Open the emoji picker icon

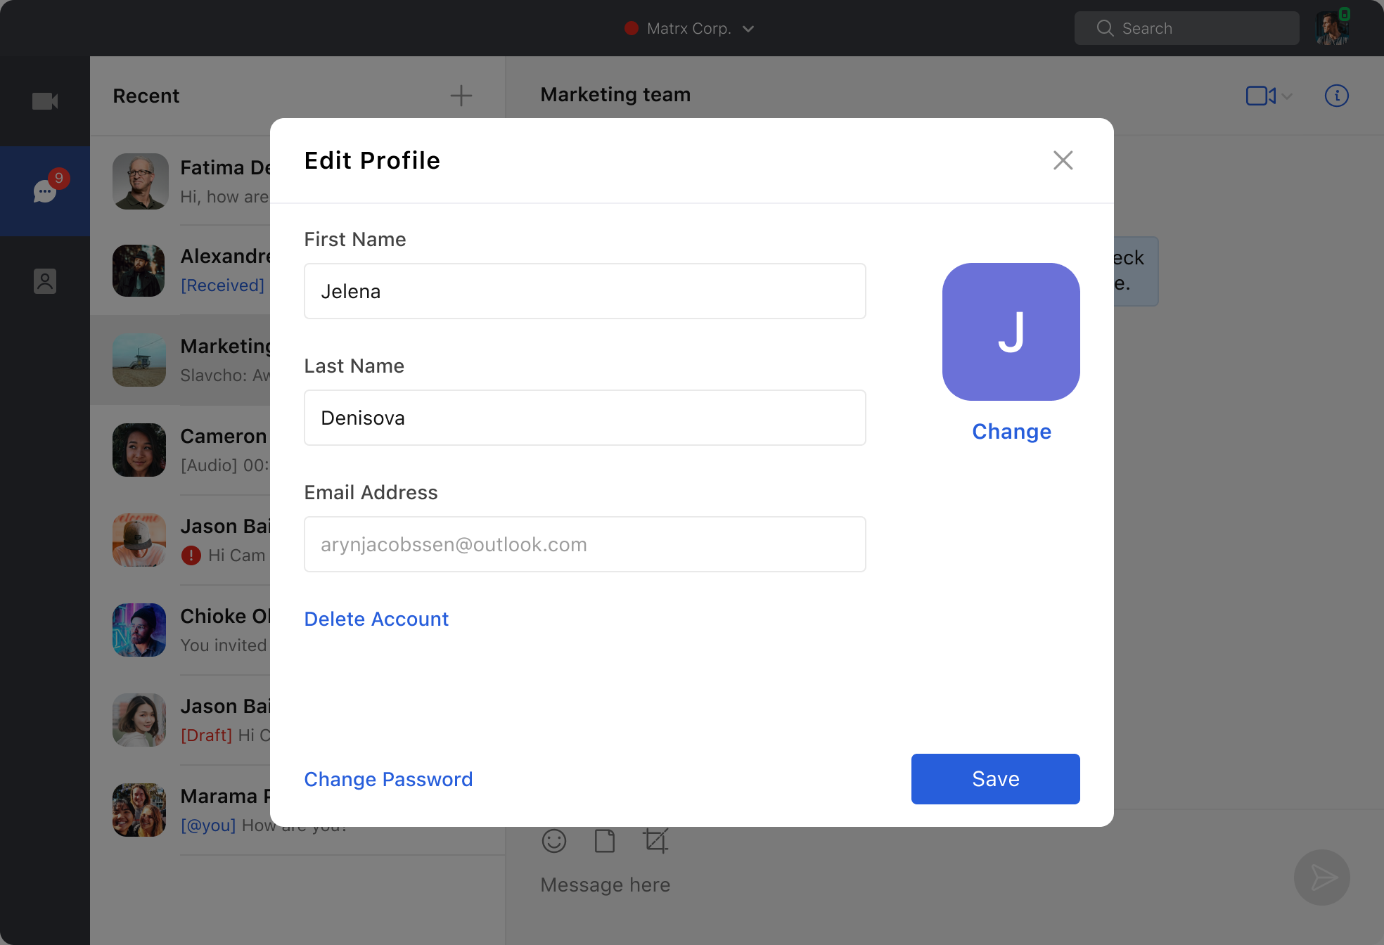pos(554,840)
